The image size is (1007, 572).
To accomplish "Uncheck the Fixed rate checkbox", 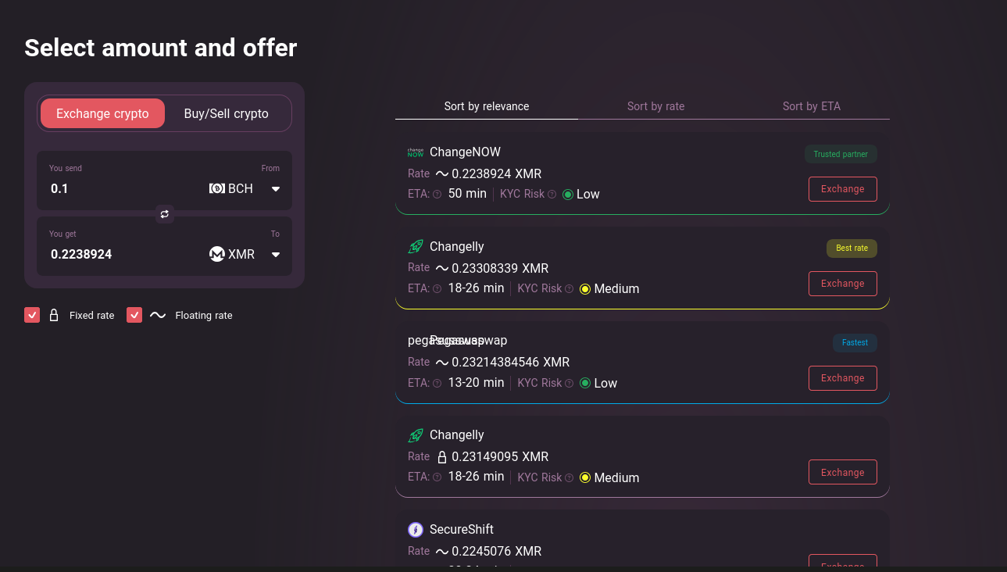I will click(32, 315).
